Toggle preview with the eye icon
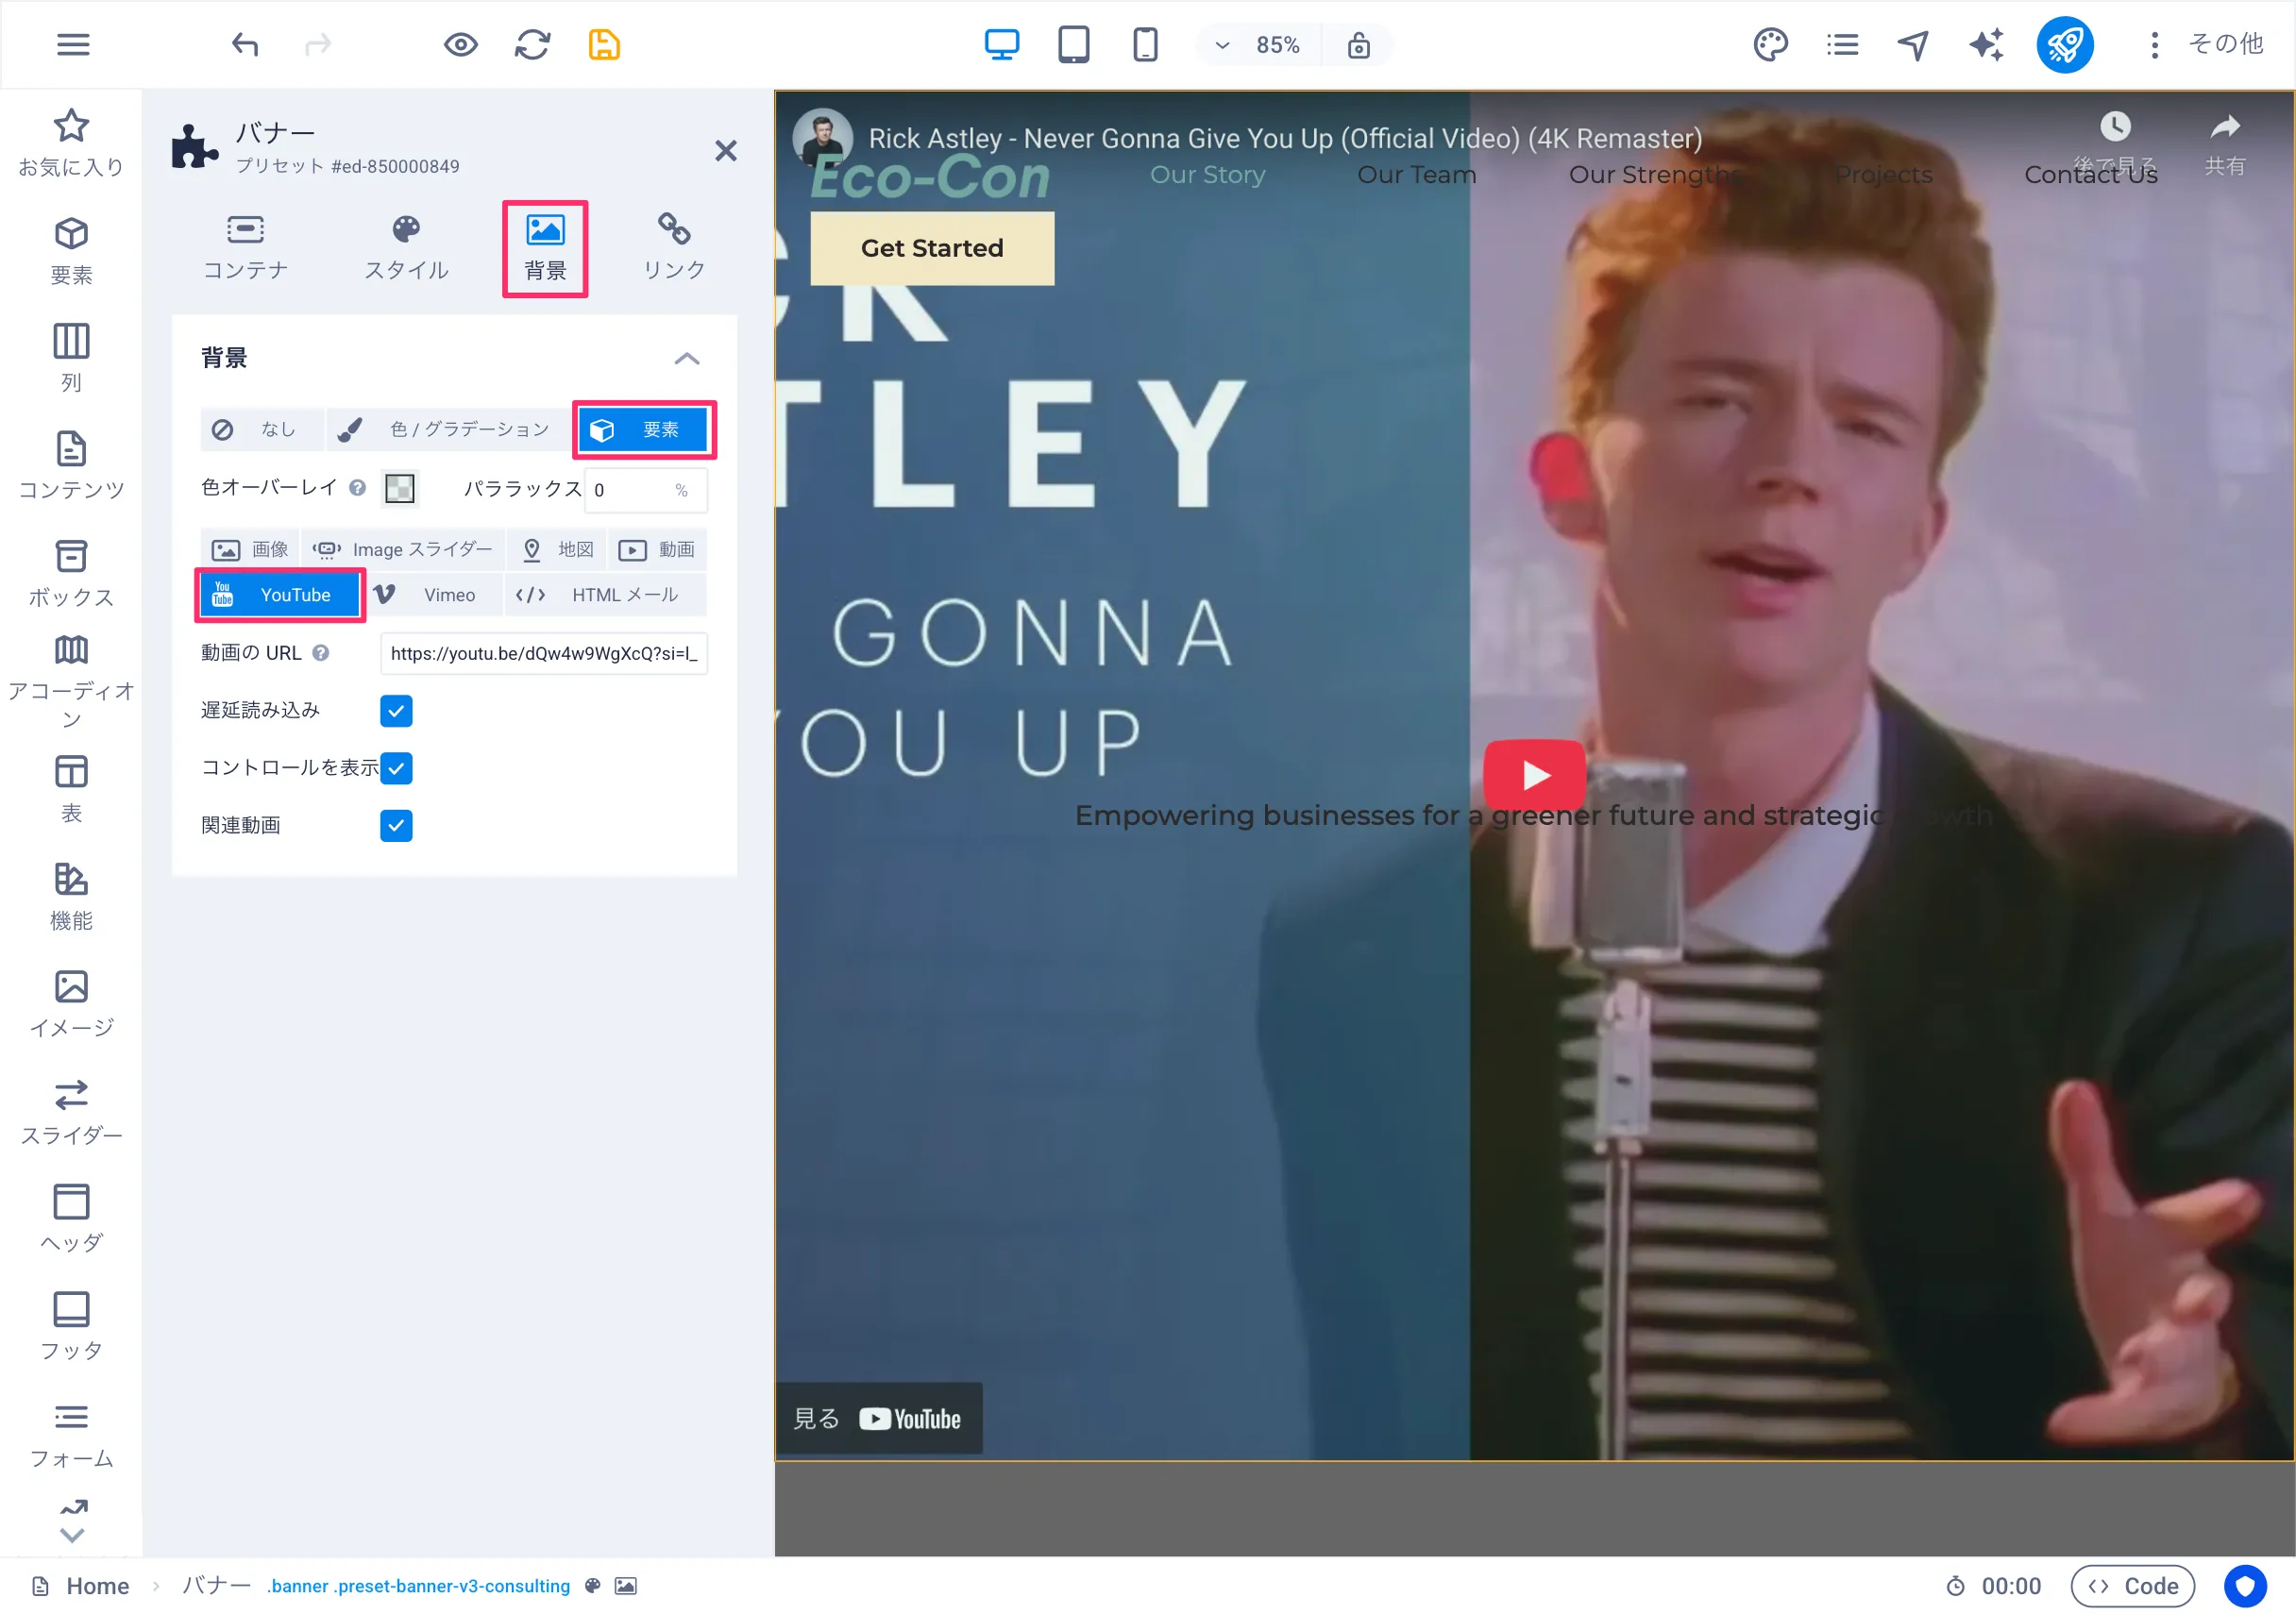 (x=460, y=44)
